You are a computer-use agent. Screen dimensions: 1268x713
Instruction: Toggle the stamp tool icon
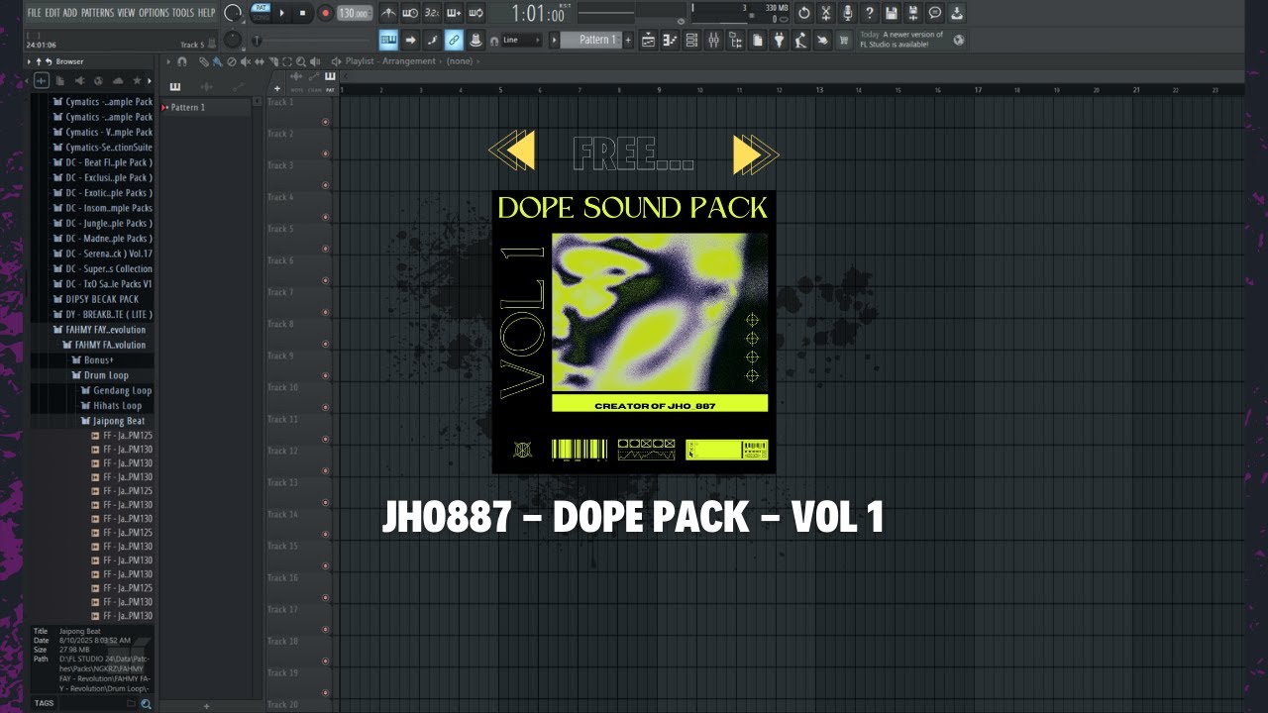pyautogui.click(x=476, y=40)
